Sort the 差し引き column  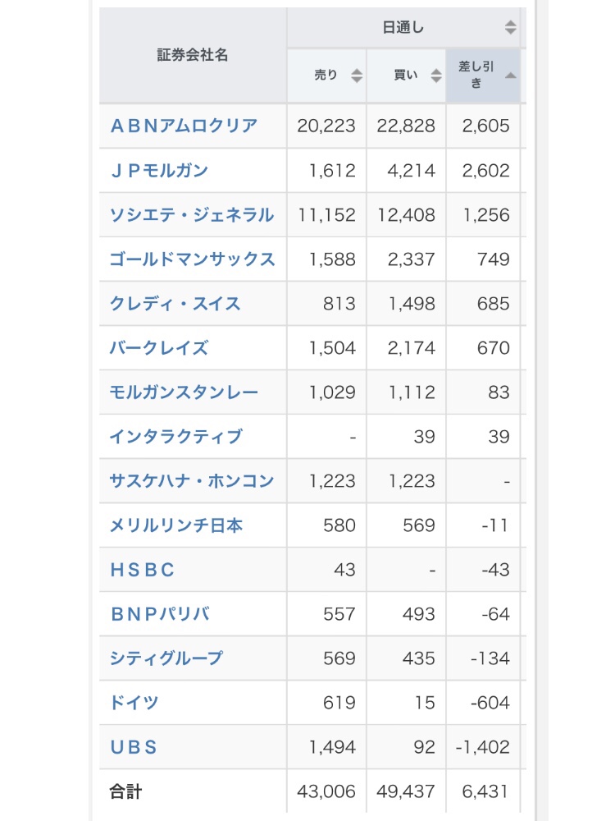pyautogui.click(x=510, y=76)
